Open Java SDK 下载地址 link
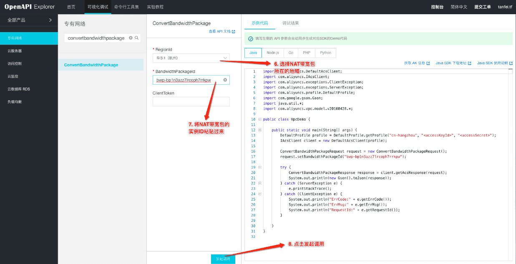The width and height of the screenshot is (516, 264). [x=453, y=63]
